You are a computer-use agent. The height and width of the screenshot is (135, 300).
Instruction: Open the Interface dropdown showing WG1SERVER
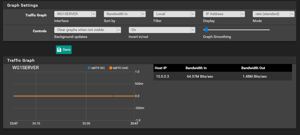[75, 14]
